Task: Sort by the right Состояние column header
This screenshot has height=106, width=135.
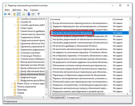Action: 118,19
